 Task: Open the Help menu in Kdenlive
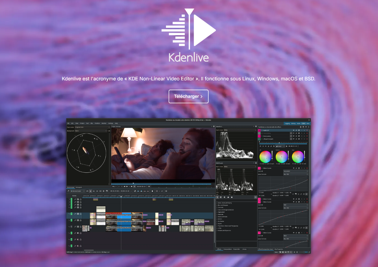tap(116, 123)
